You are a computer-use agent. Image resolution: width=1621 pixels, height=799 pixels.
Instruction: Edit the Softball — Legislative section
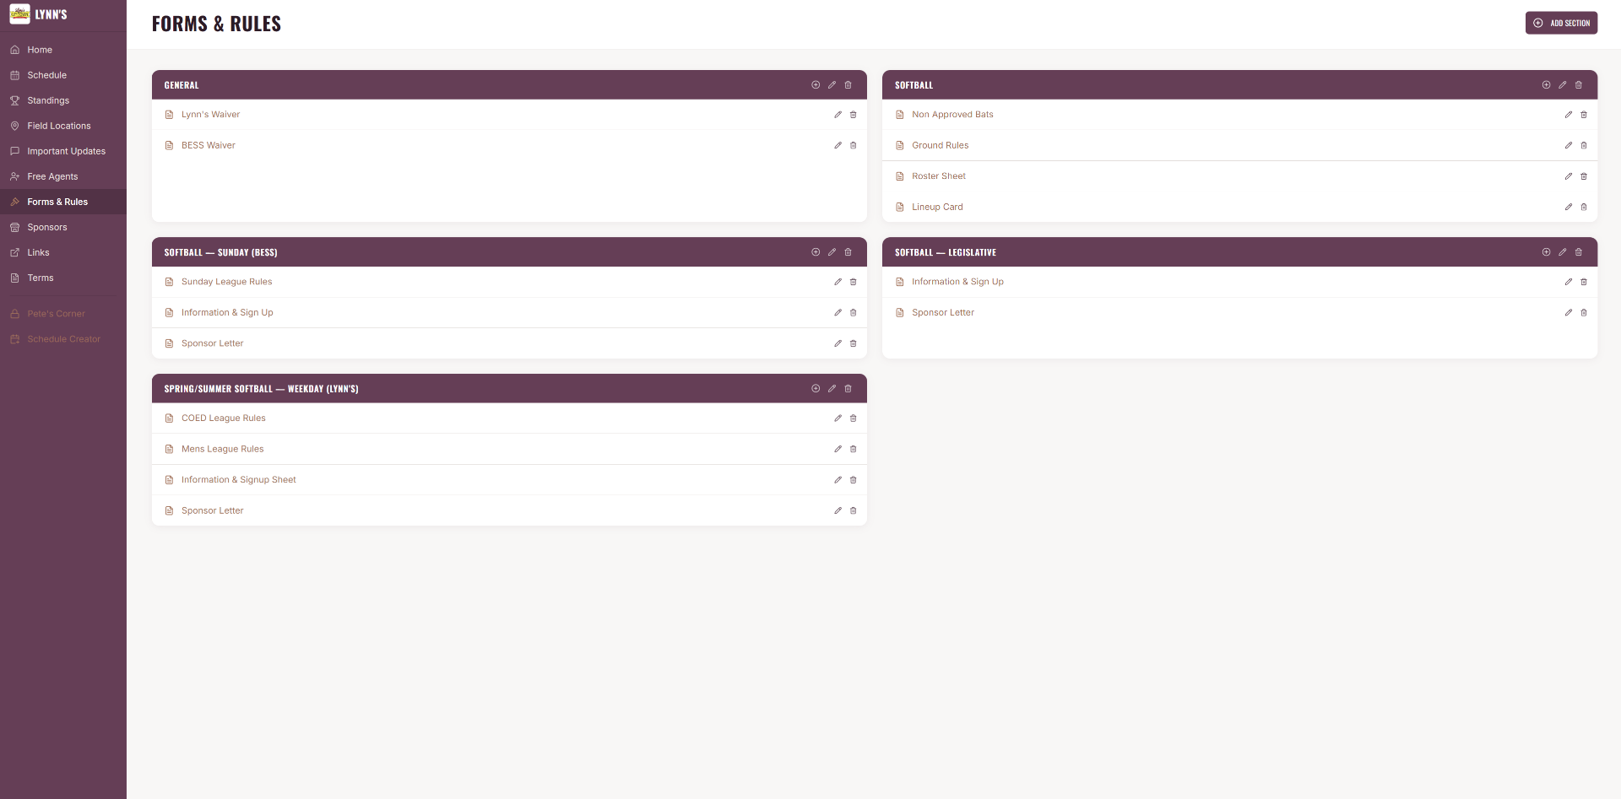coord(1563,252)
